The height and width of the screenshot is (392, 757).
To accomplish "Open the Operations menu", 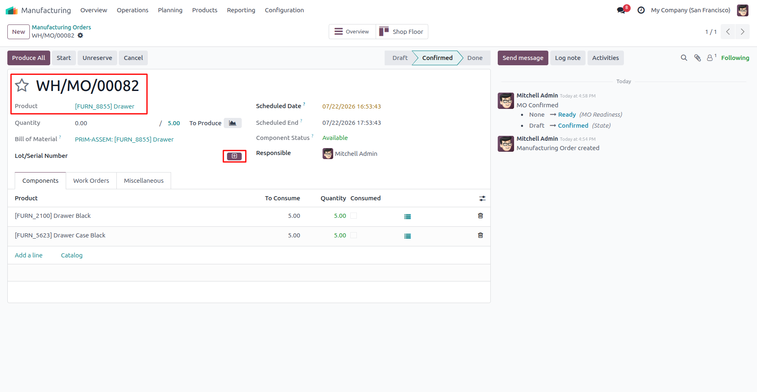I will coord(133,10).
